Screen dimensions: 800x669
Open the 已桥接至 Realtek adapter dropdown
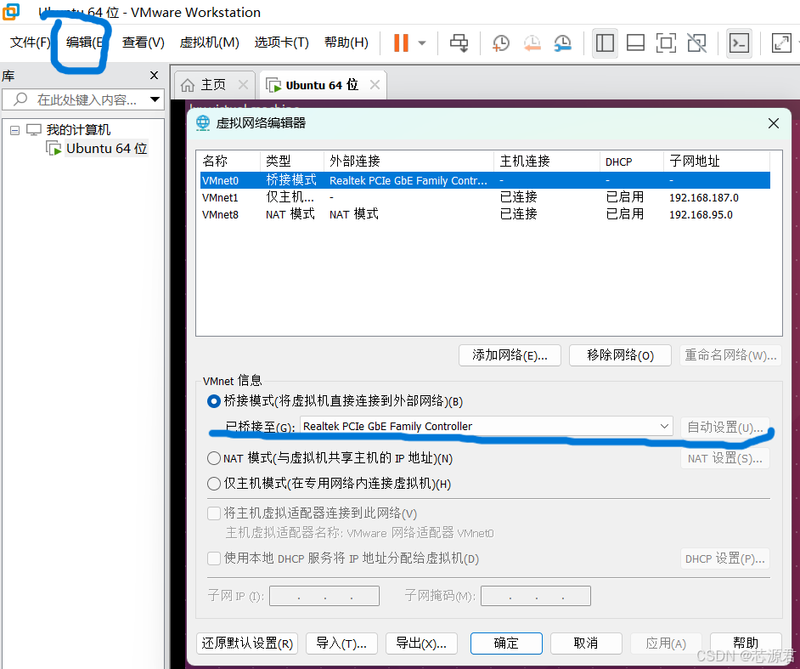[x=487, y=426]
